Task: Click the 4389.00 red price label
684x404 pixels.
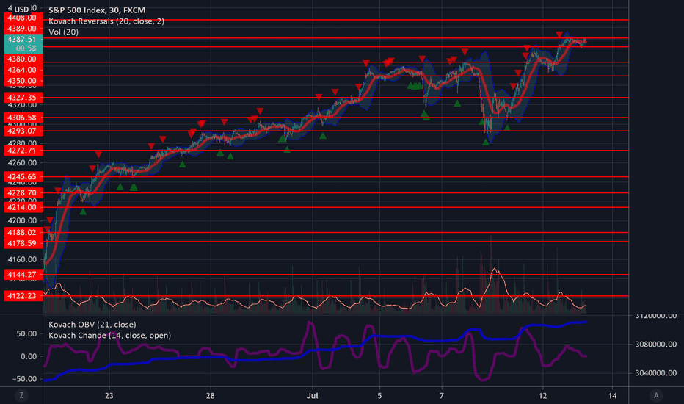Action: coord(23,29)
